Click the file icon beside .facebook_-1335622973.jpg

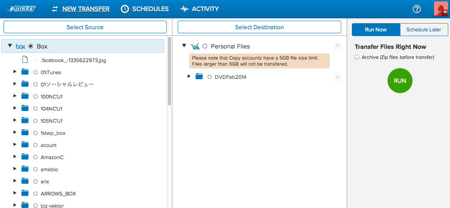[x=25, y=60]
